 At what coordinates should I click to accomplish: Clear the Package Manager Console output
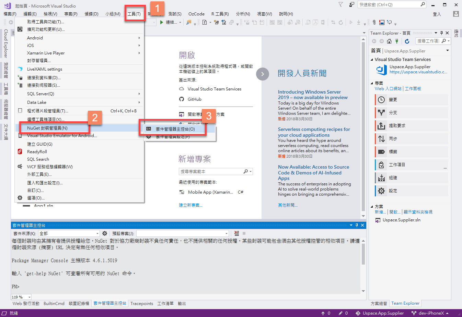[x=236, y=233]
